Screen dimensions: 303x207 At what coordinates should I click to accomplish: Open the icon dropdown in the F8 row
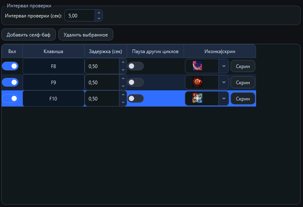pos(224,66)
